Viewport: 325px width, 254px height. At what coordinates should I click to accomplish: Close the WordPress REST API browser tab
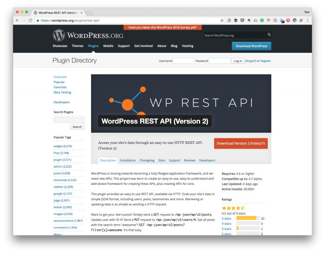coord(81,13)
